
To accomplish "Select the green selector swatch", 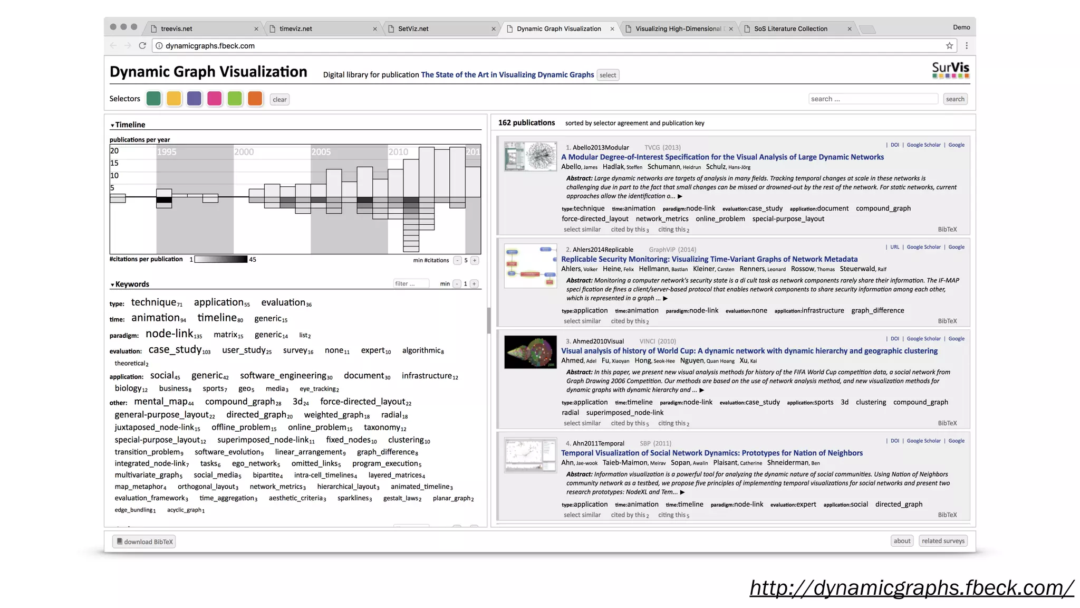I will point(153,99).
